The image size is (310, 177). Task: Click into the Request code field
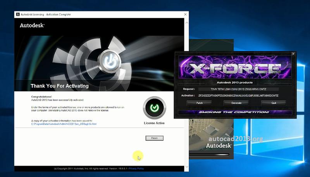[239, 89]
